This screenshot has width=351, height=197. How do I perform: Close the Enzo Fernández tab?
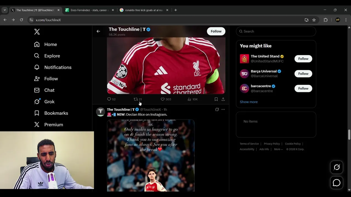[x=113, y=10]
